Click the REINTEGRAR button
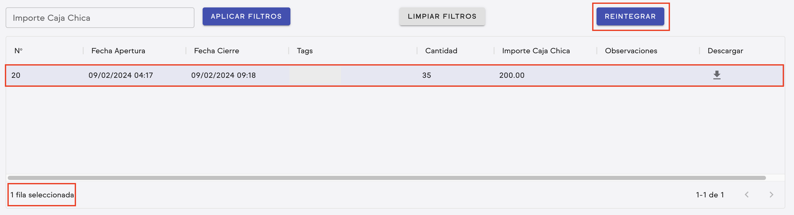794x215 pixels. [x=631, y=16]
